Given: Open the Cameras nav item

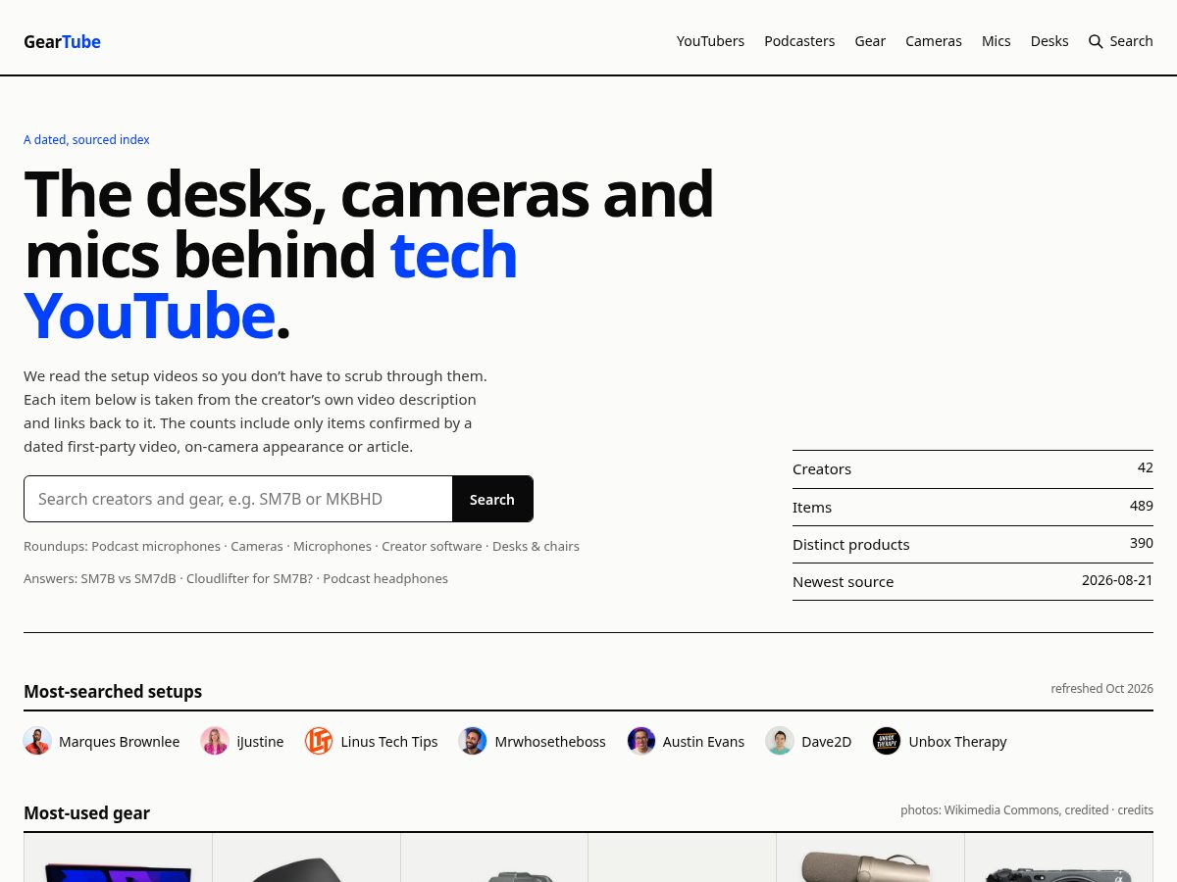Looking at the screenshot, I should (934, 41).
